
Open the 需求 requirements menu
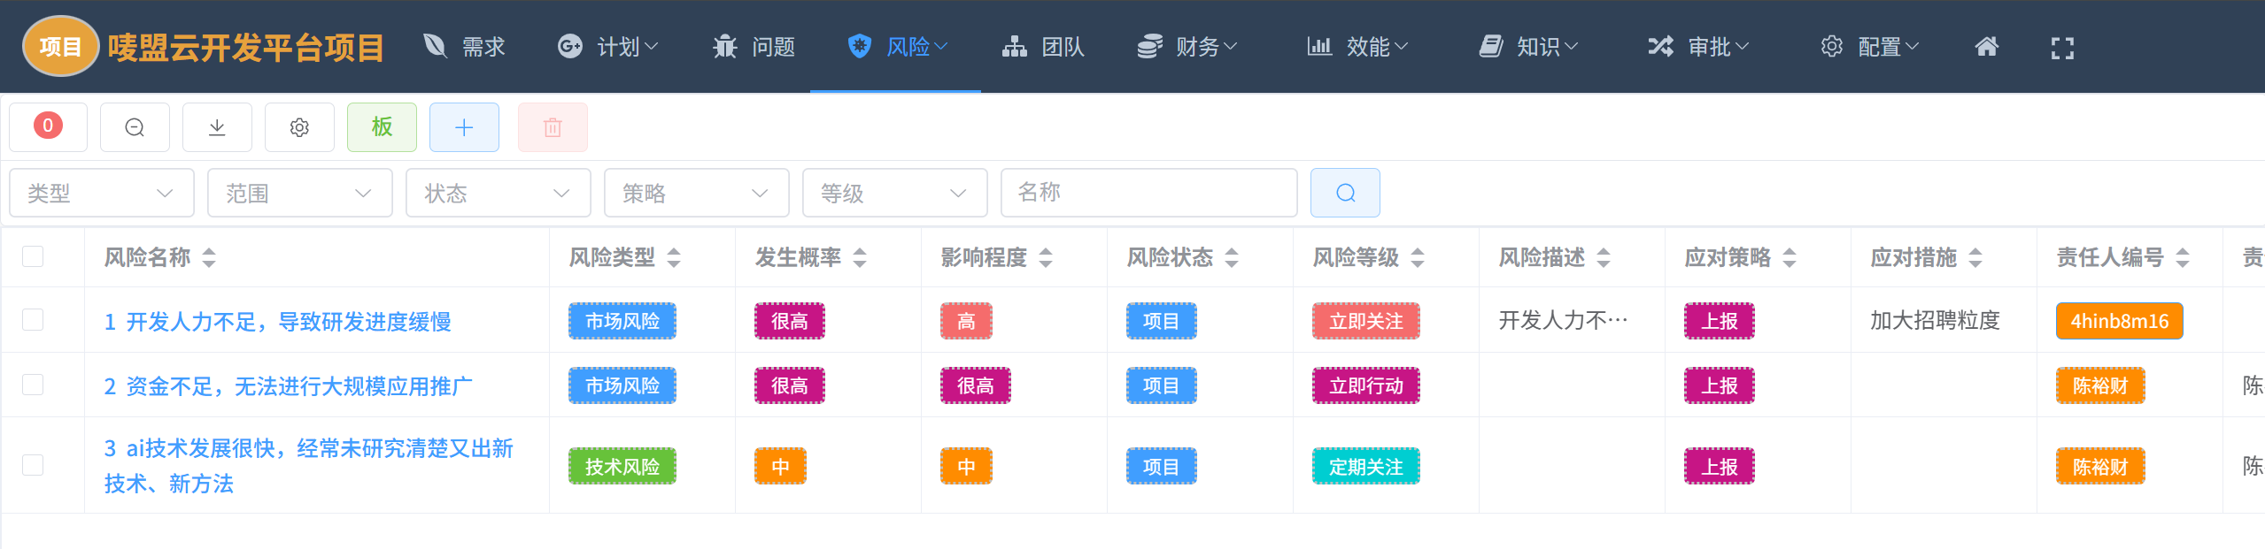tap(464, 47)
